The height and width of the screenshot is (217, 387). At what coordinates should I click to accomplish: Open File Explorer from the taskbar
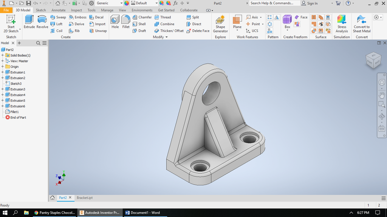[x=26, y=212]
